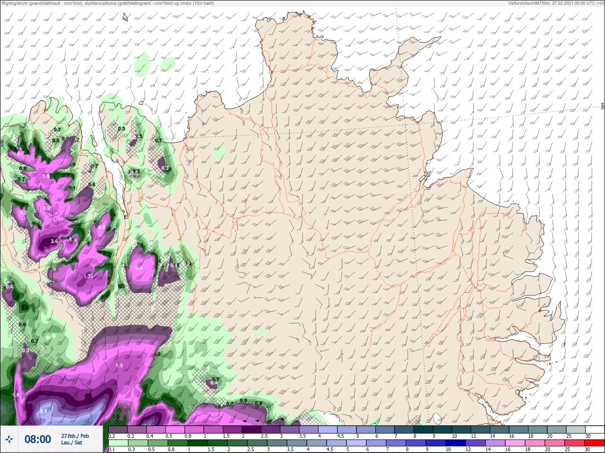The width and height of the screenshot is (605, 453).
Task: Pick top-row lavender swatch between 4 and 4.5
Action: (x=328, y=430)
